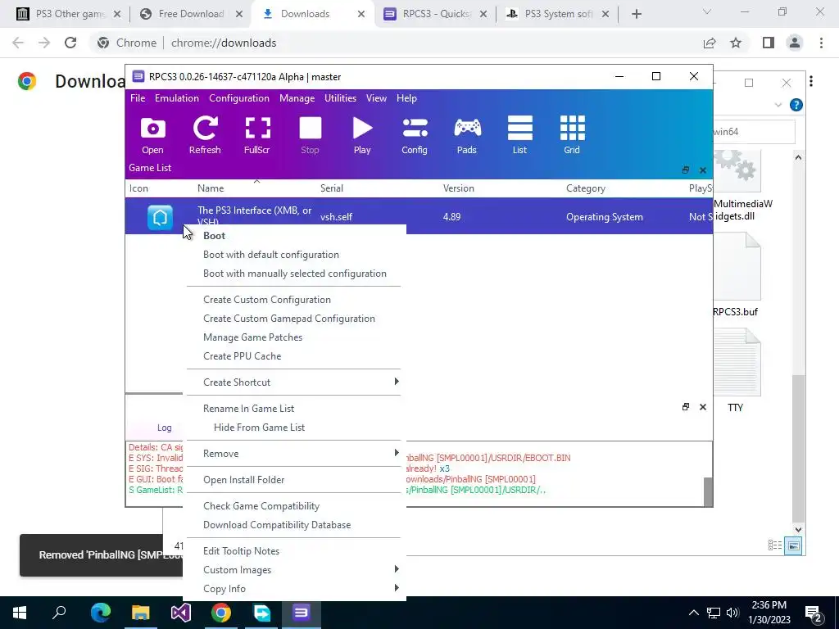Screen dimensions: 839x629
Task: Open the View menu
Action: click(x=376, y=98)
